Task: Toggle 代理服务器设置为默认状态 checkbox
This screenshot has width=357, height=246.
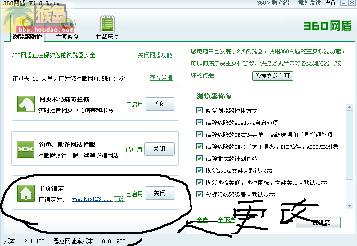Action: coord(199,195)
